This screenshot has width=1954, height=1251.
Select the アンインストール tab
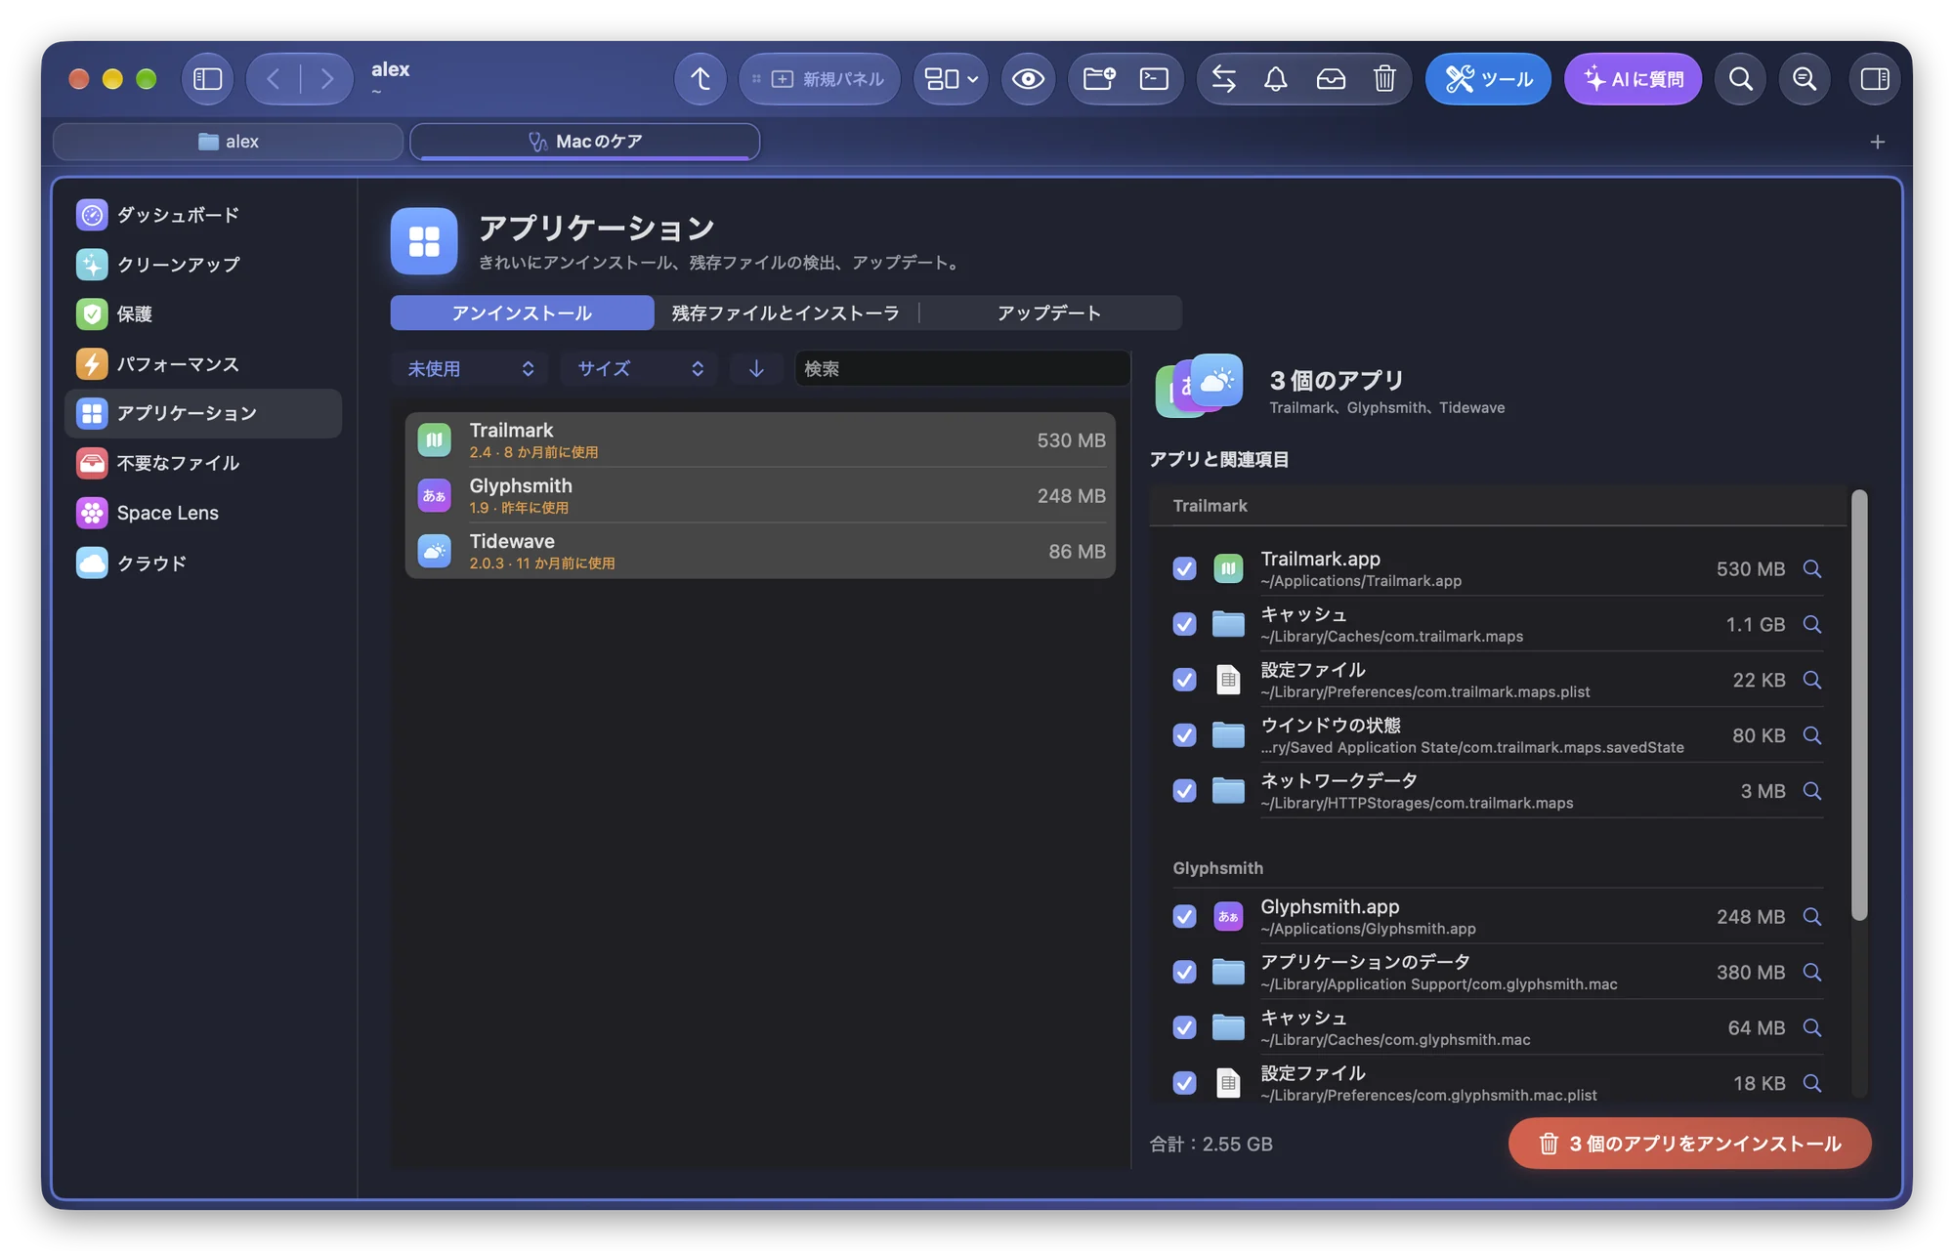(522, 313)
